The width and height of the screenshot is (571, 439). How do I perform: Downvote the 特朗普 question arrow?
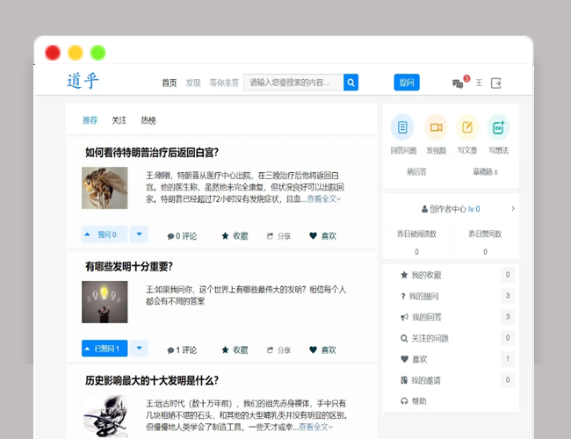[x=139, y=234]
